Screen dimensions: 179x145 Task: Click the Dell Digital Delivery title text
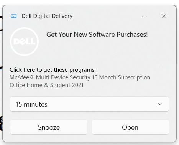[47, 16]
